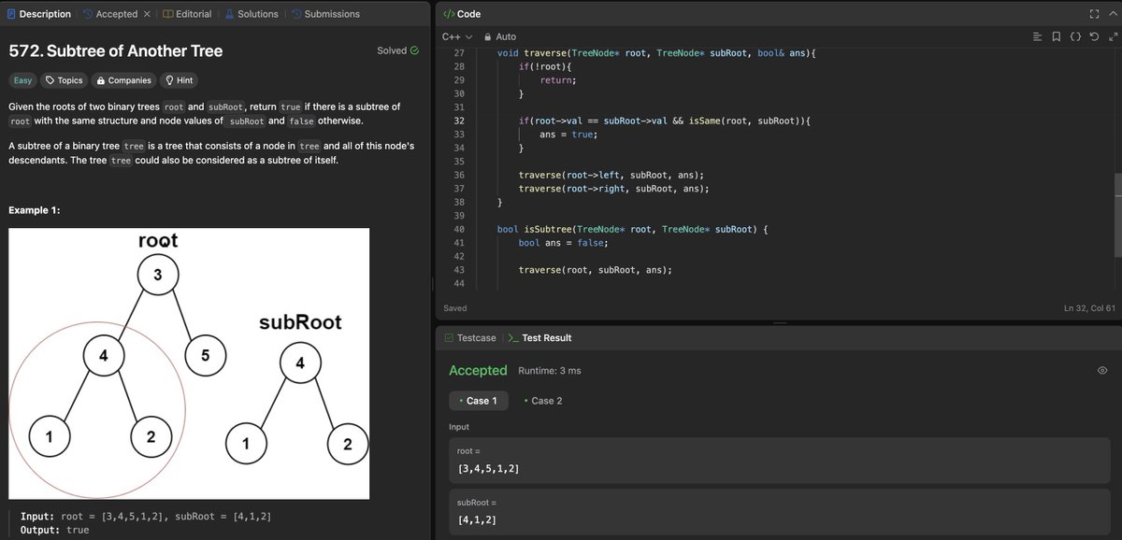Image resolution: width=1122 pixels, height=540 pixels.
Task: Click the eye icon in Test Result
Action: (1102, 371)
